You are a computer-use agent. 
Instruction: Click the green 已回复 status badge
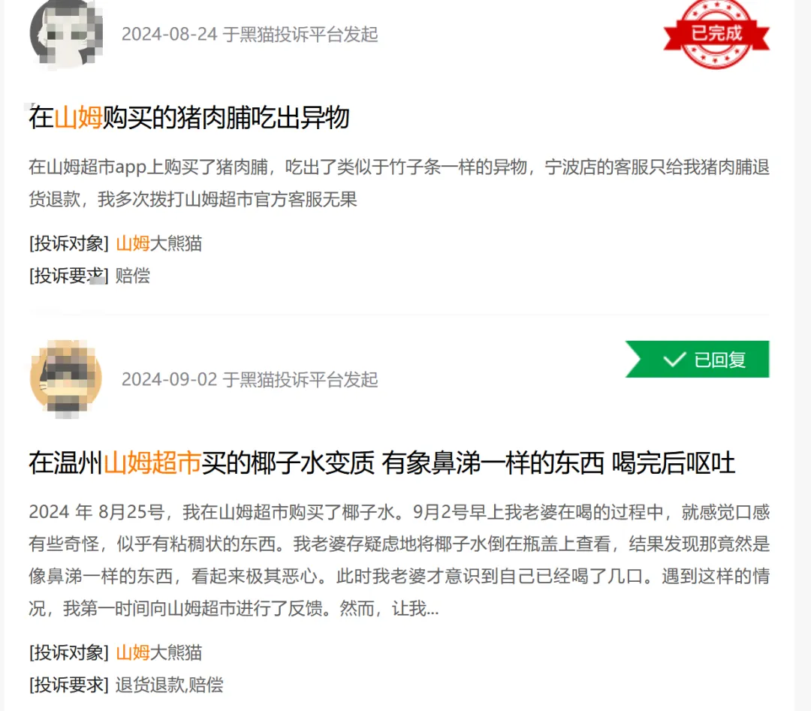(x=697, y=360)
